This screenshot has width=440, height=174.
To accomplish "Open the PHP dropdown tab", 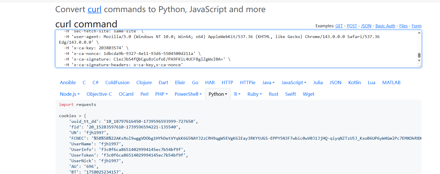I will [161, 94].
